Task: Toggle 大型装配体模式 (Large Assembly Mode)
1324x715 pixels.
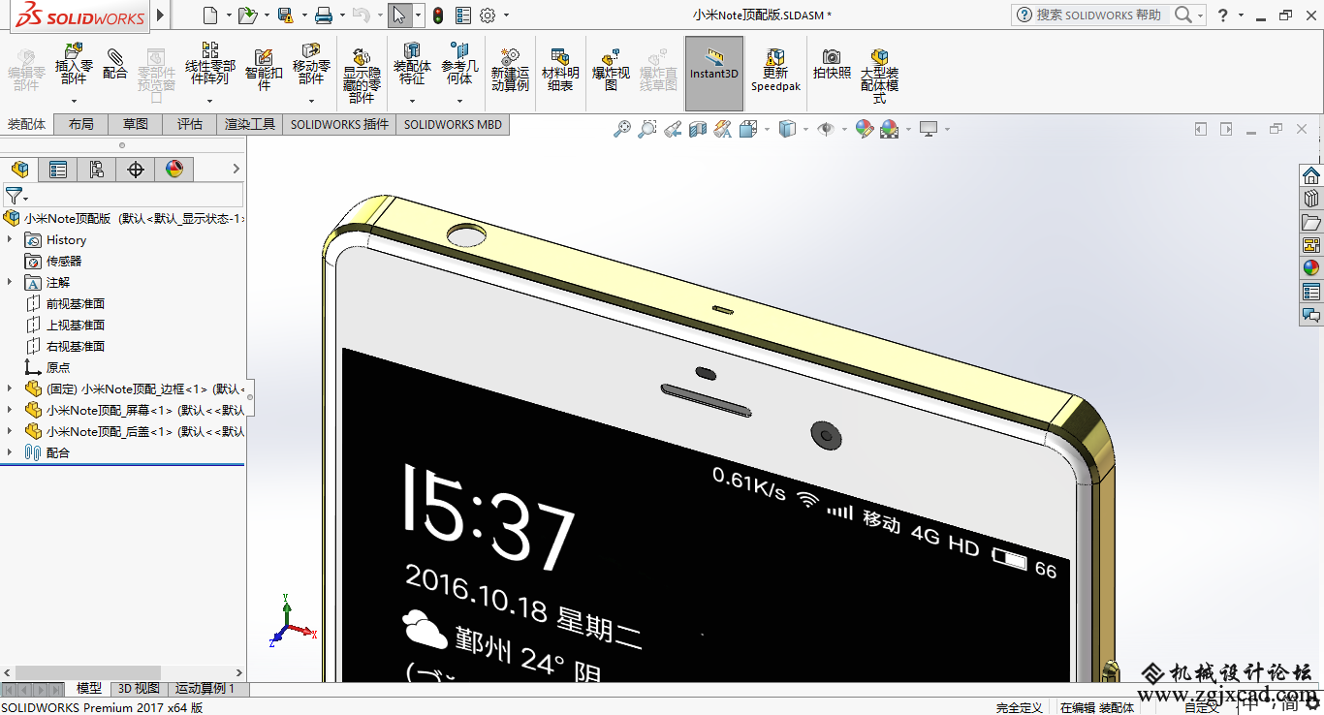Action: (x=879, y=76)
